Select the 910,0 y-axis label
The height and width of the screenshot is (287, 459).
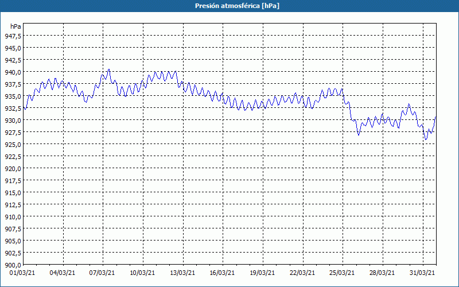pyautogui.click(x=13, y=217)
